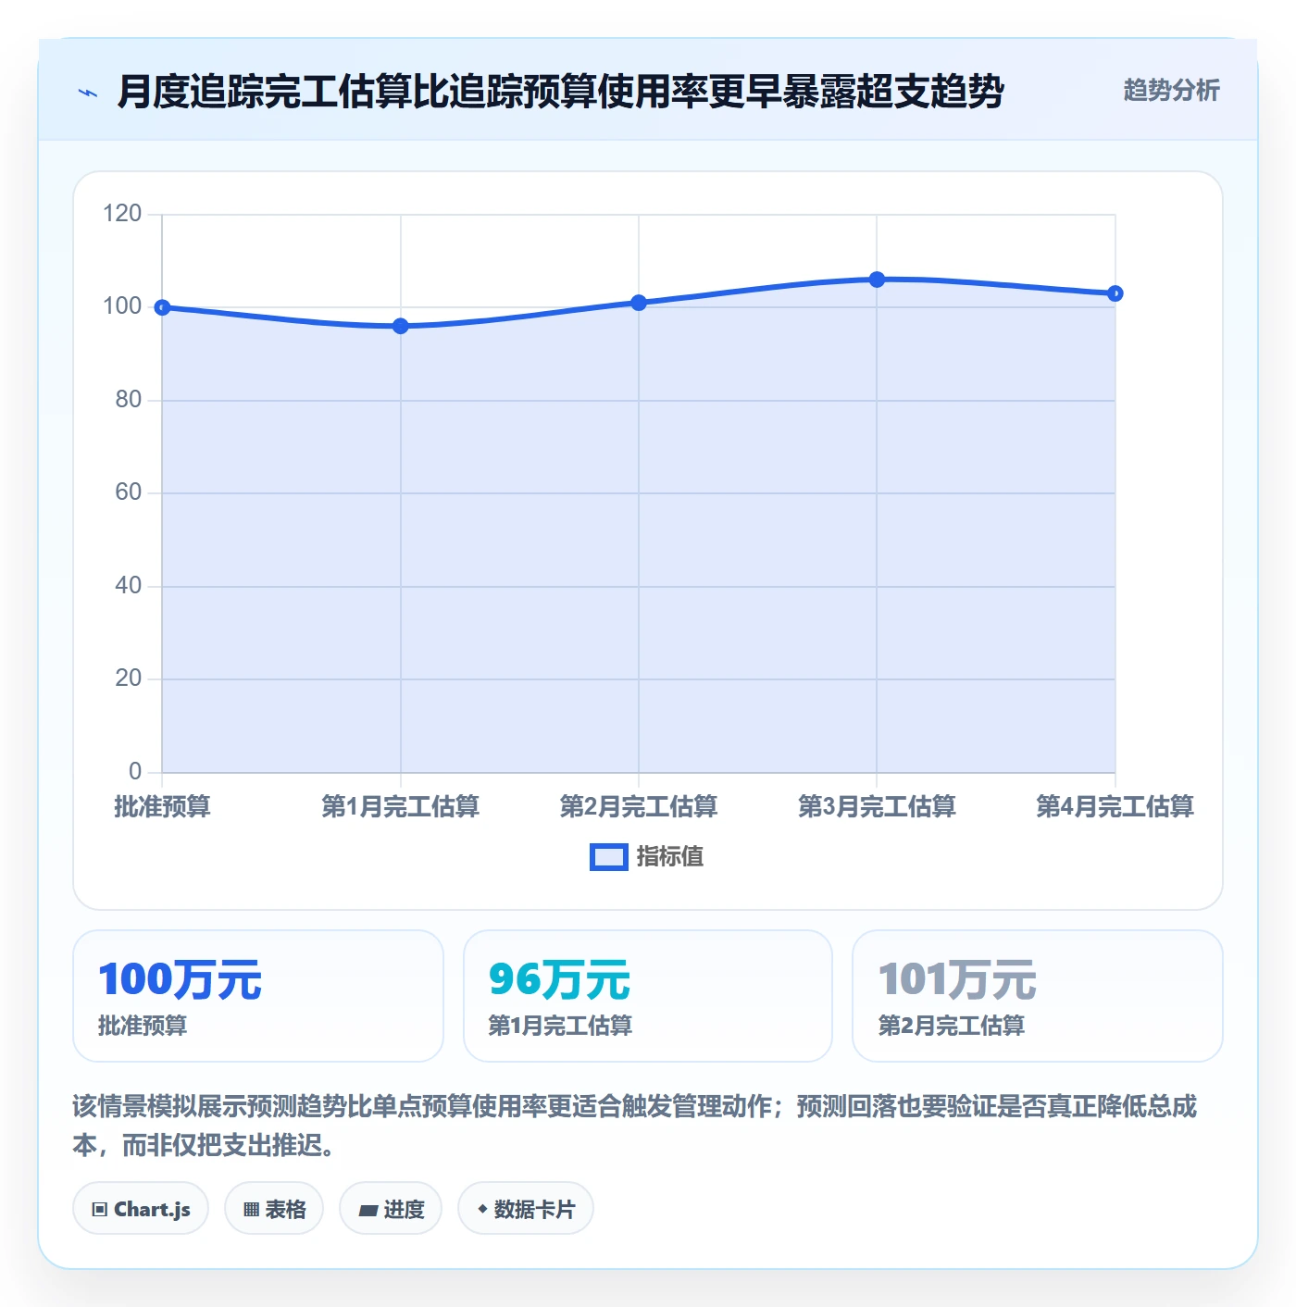
Task: Click the 80 y-axis value
Action: click(128, 400)
